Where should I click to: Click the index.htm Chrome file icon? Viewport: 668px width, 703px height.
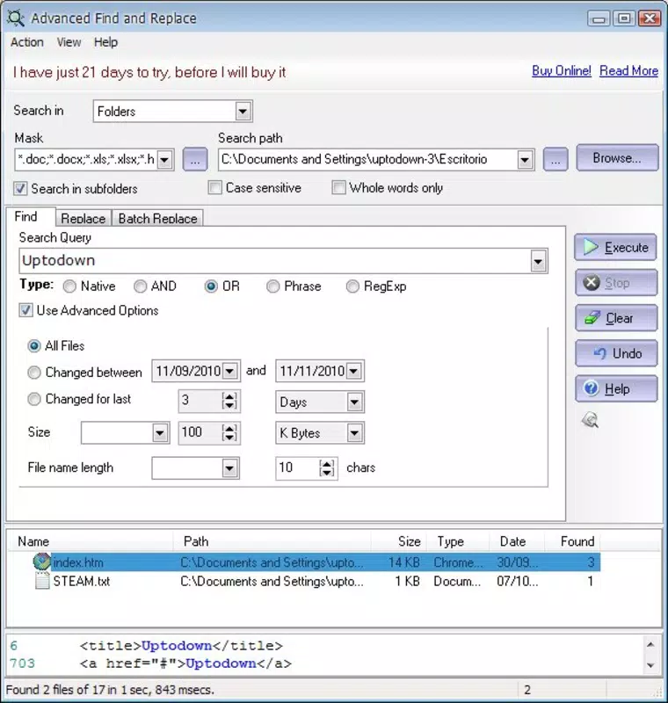click(41, 562)
